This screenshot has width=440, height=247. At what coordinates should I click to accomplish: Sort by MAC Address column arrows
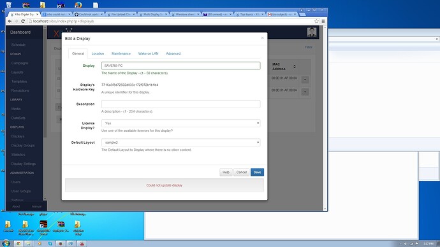click(295, 66)
